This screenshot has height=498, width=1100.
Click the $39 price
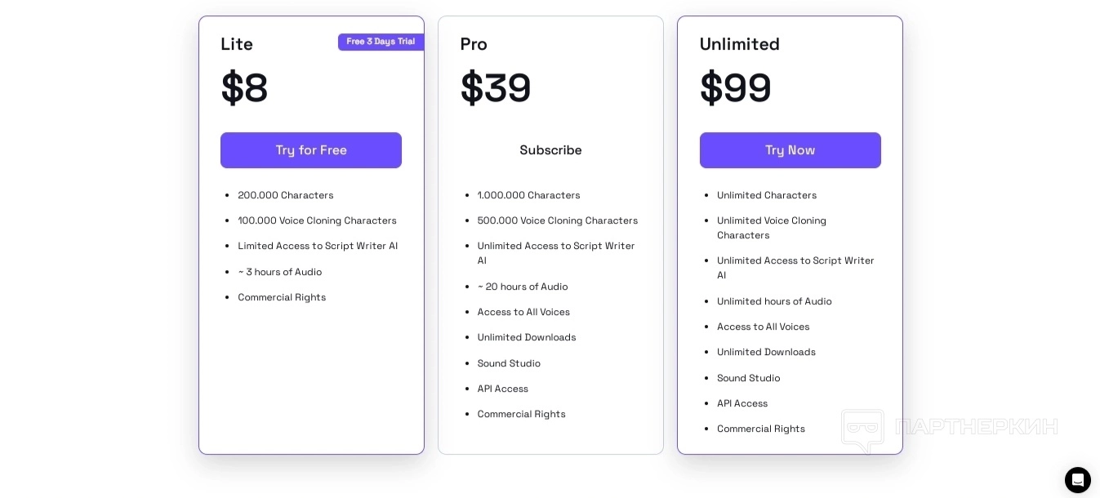(496, 88)
